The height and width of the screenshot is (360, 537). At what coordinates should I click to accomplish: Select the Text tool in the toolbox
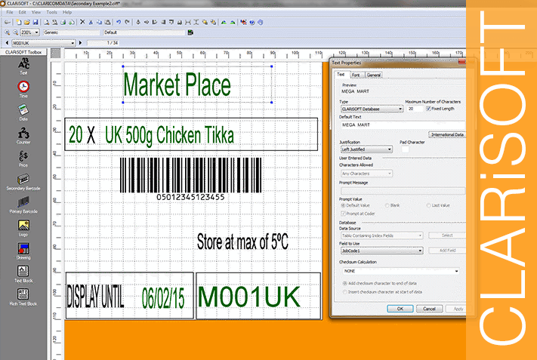23,66
